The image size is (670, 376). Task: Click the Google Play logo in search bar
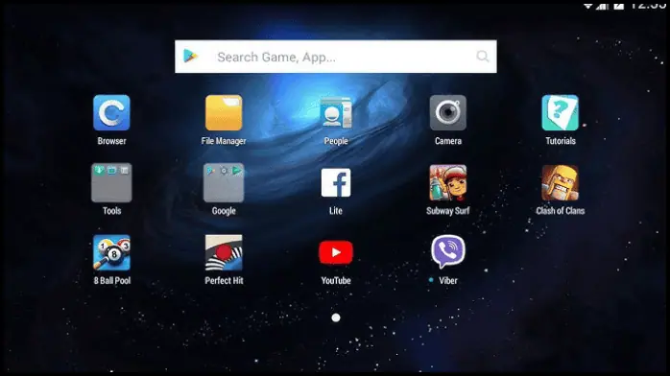point(191,56)
